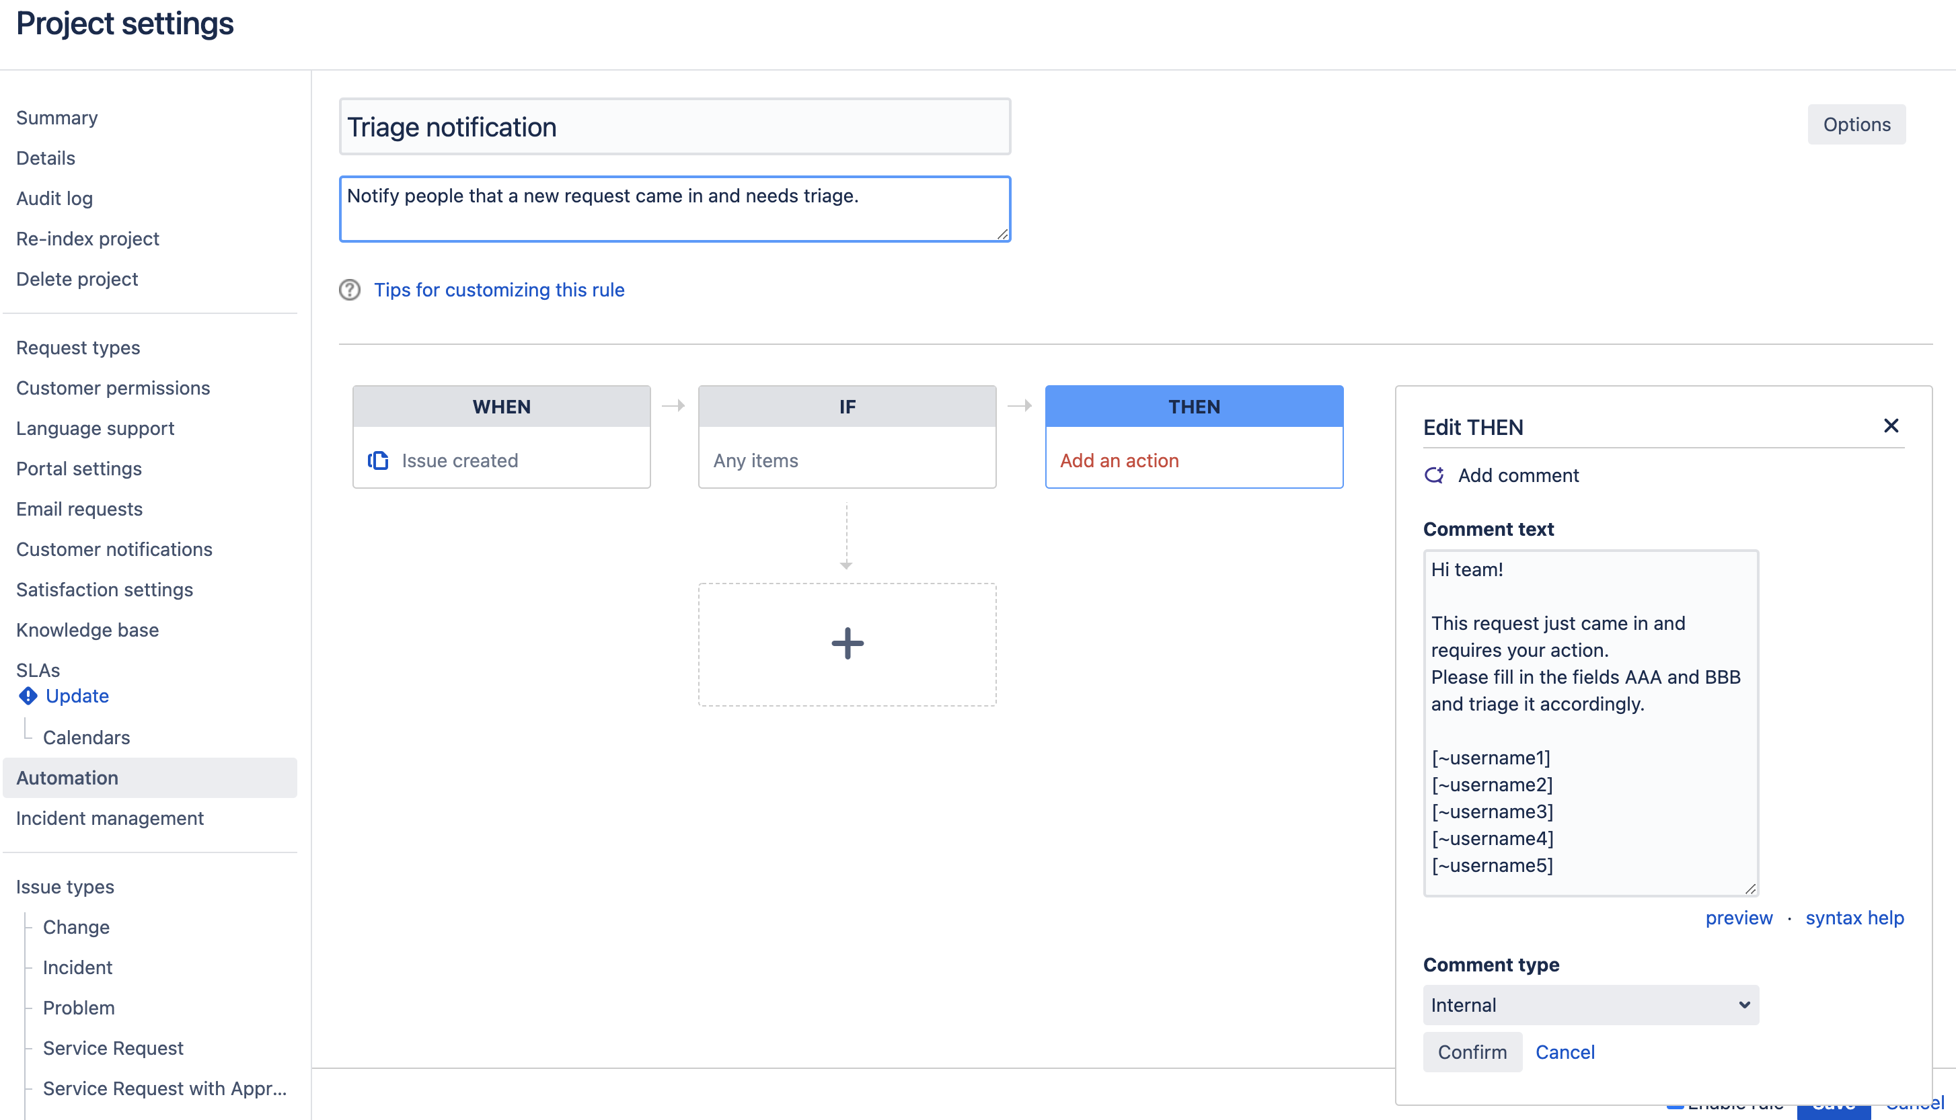Open Request types settings

[78, 348]
